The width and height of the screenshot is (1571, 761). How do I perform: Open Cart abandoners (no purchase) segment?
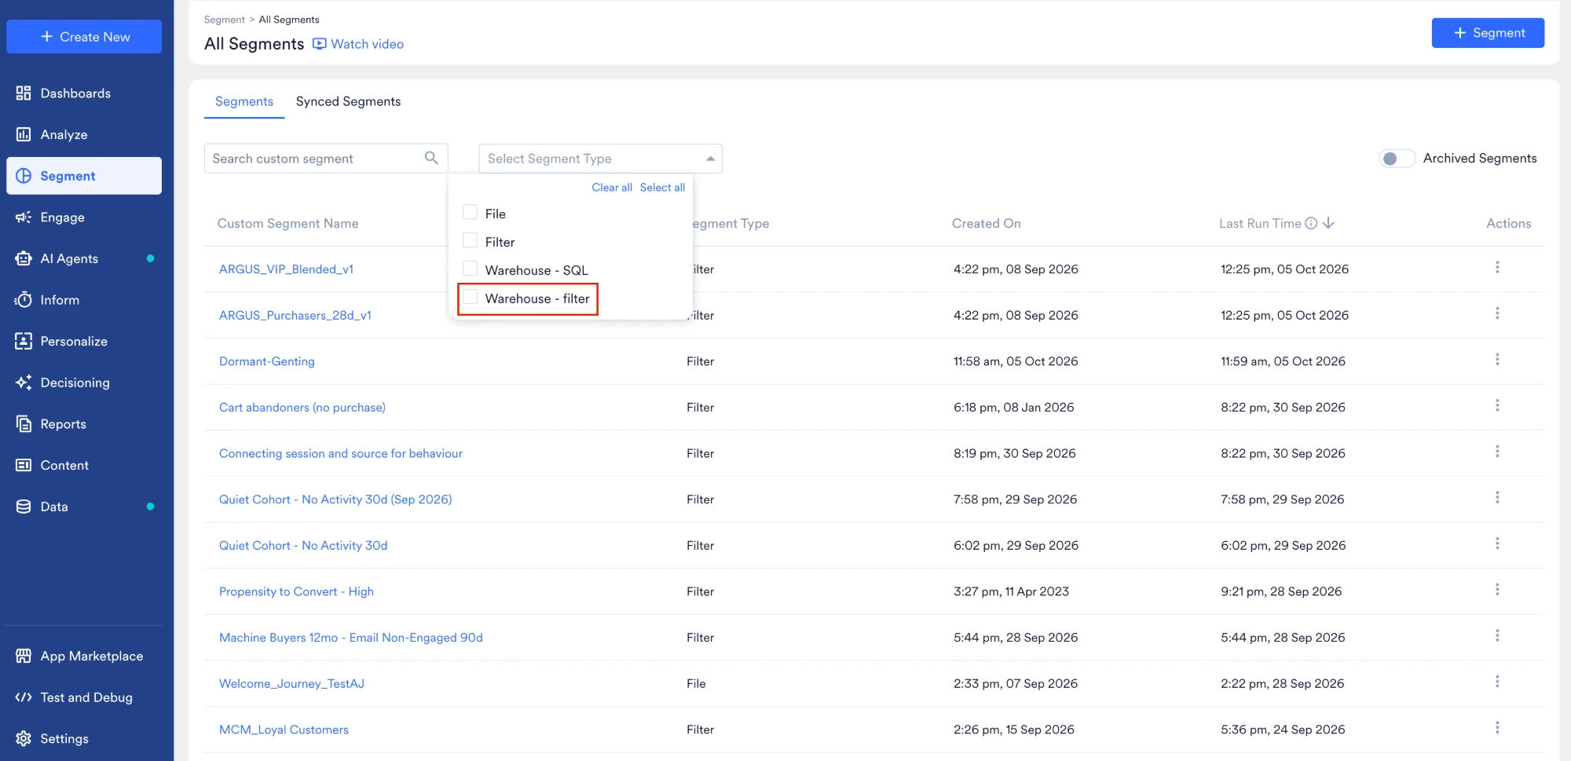[302, 408]
